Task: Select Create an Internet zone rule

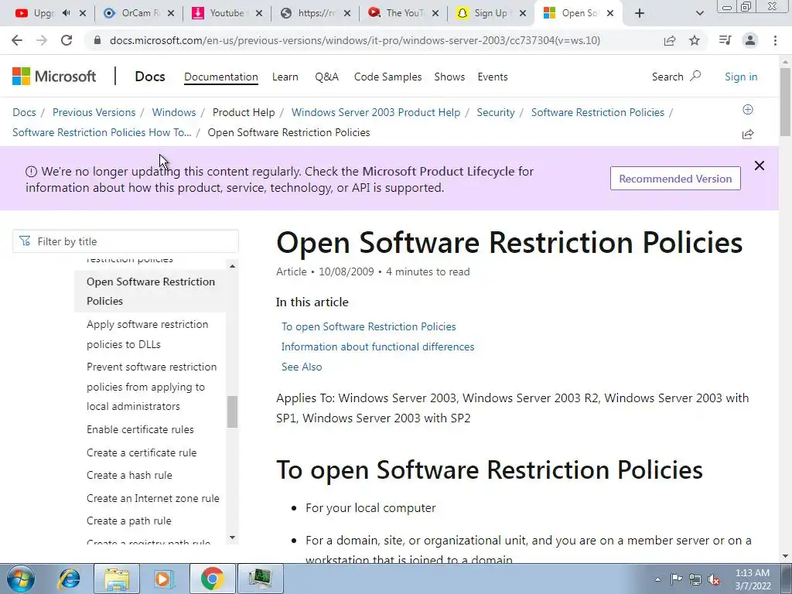Action: coord(153,498)
